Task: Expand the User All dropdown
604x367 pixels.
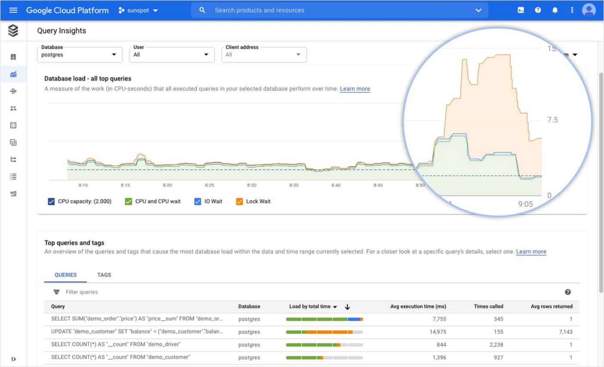Action: [x=172, y=55]
